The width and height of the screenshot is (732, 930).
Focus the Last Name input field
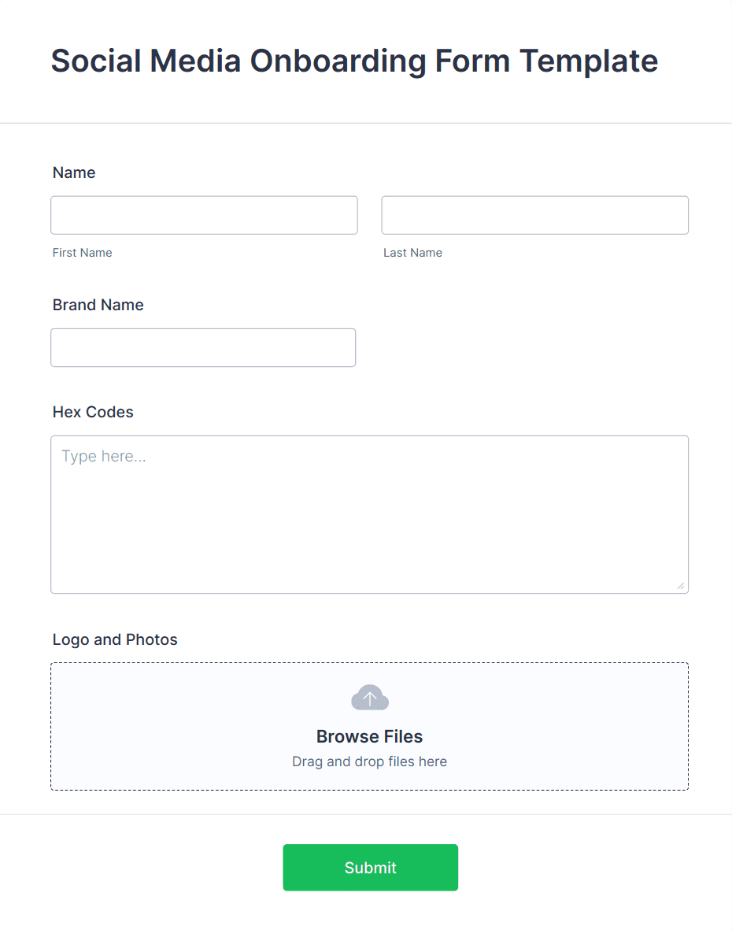[x=534, y=215]
